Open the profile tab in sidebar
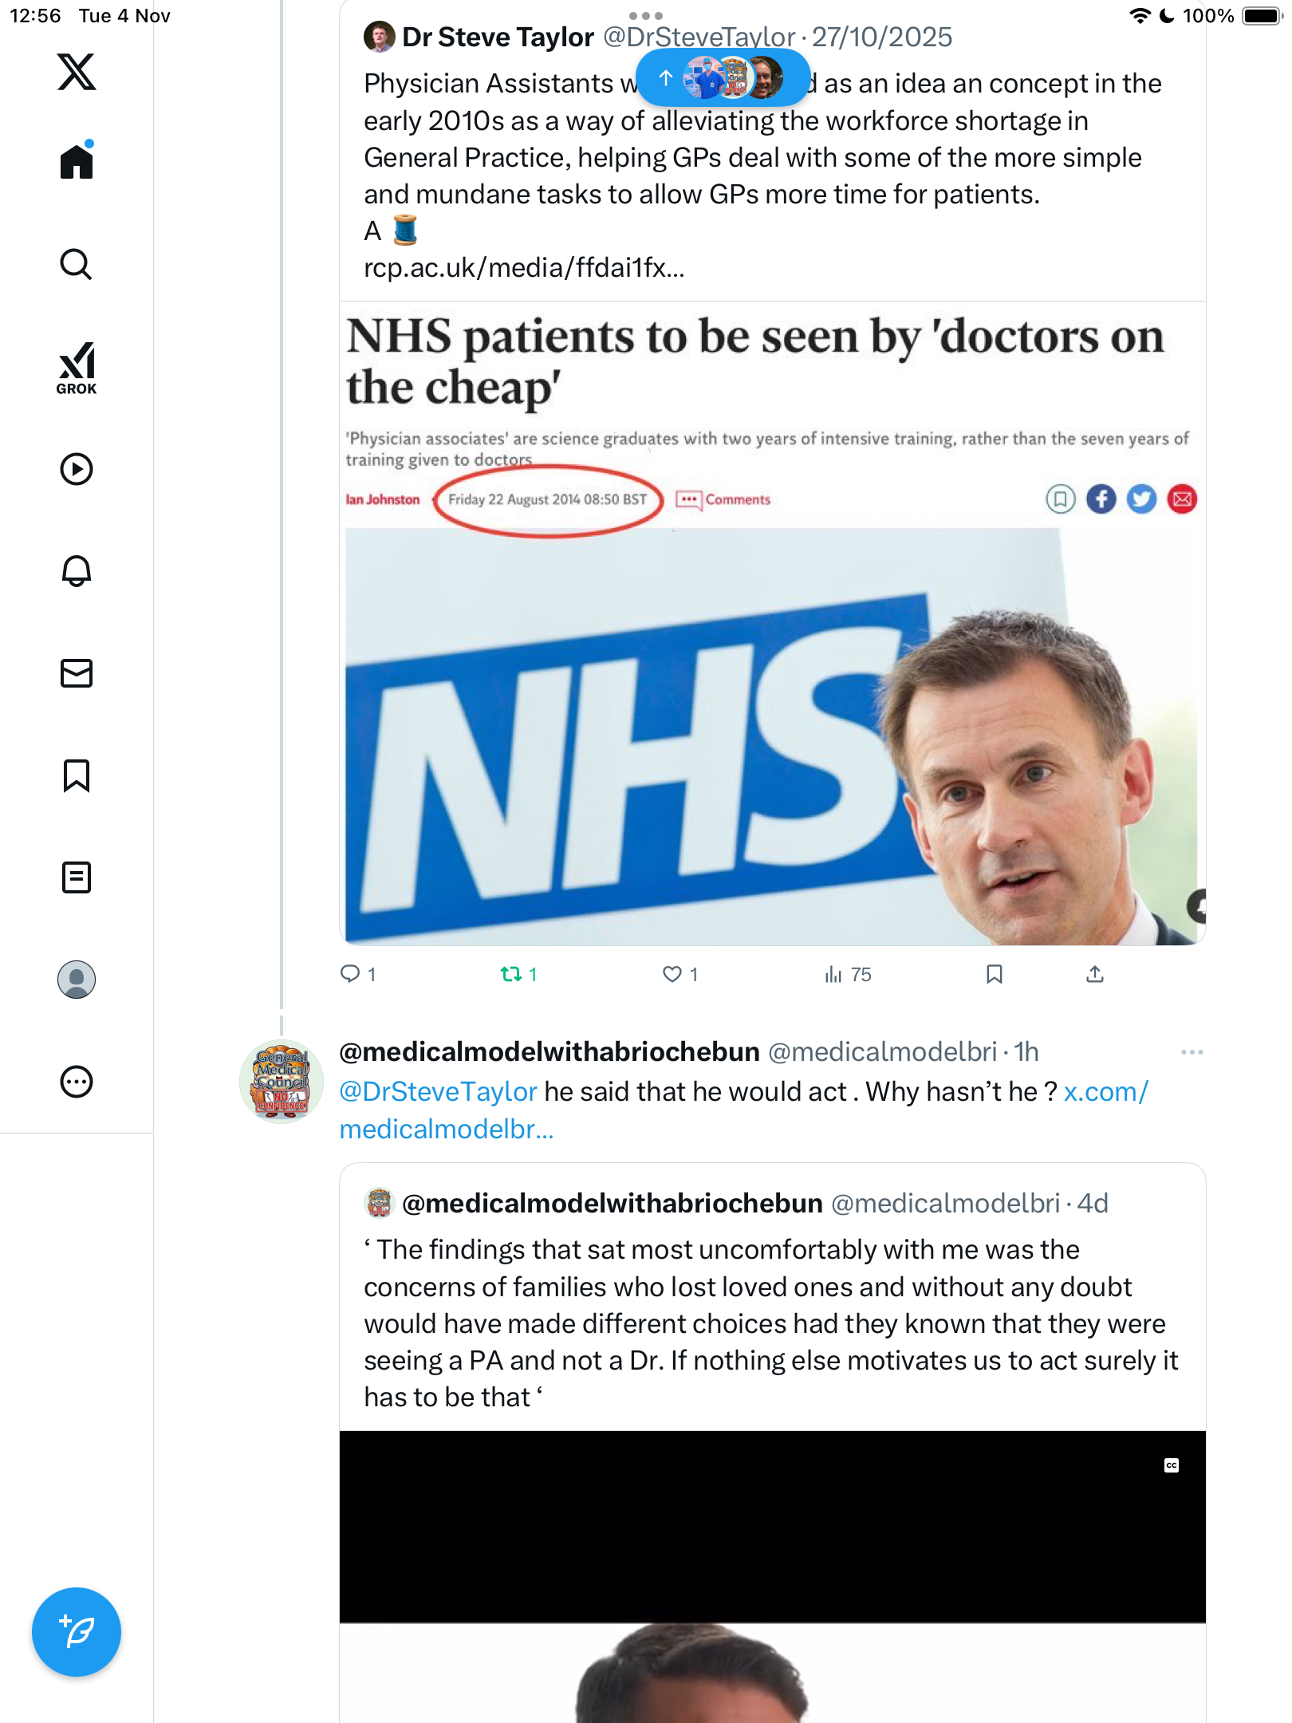 pyautogui.click(x=77, y=980)
